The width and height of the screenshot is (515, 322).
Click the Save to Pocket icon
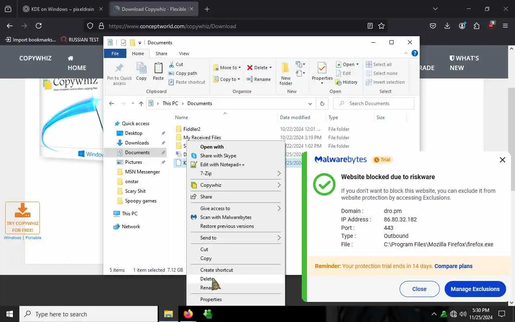click(x=433, y=26)
